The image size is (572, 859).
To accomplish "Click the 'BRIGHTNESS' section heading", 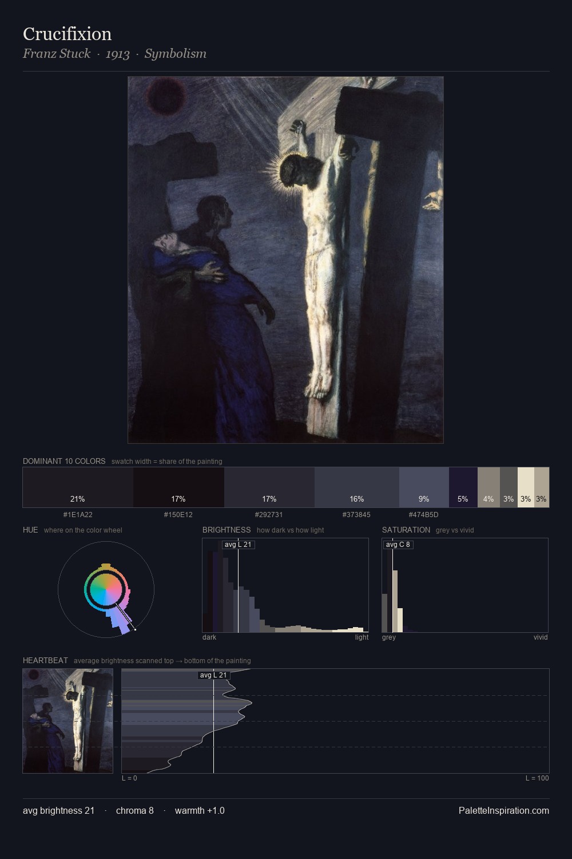I will click(227, 530).
